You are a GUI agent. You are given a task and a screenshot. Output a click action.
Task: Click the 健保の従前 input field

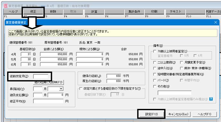tap(114, 76)
